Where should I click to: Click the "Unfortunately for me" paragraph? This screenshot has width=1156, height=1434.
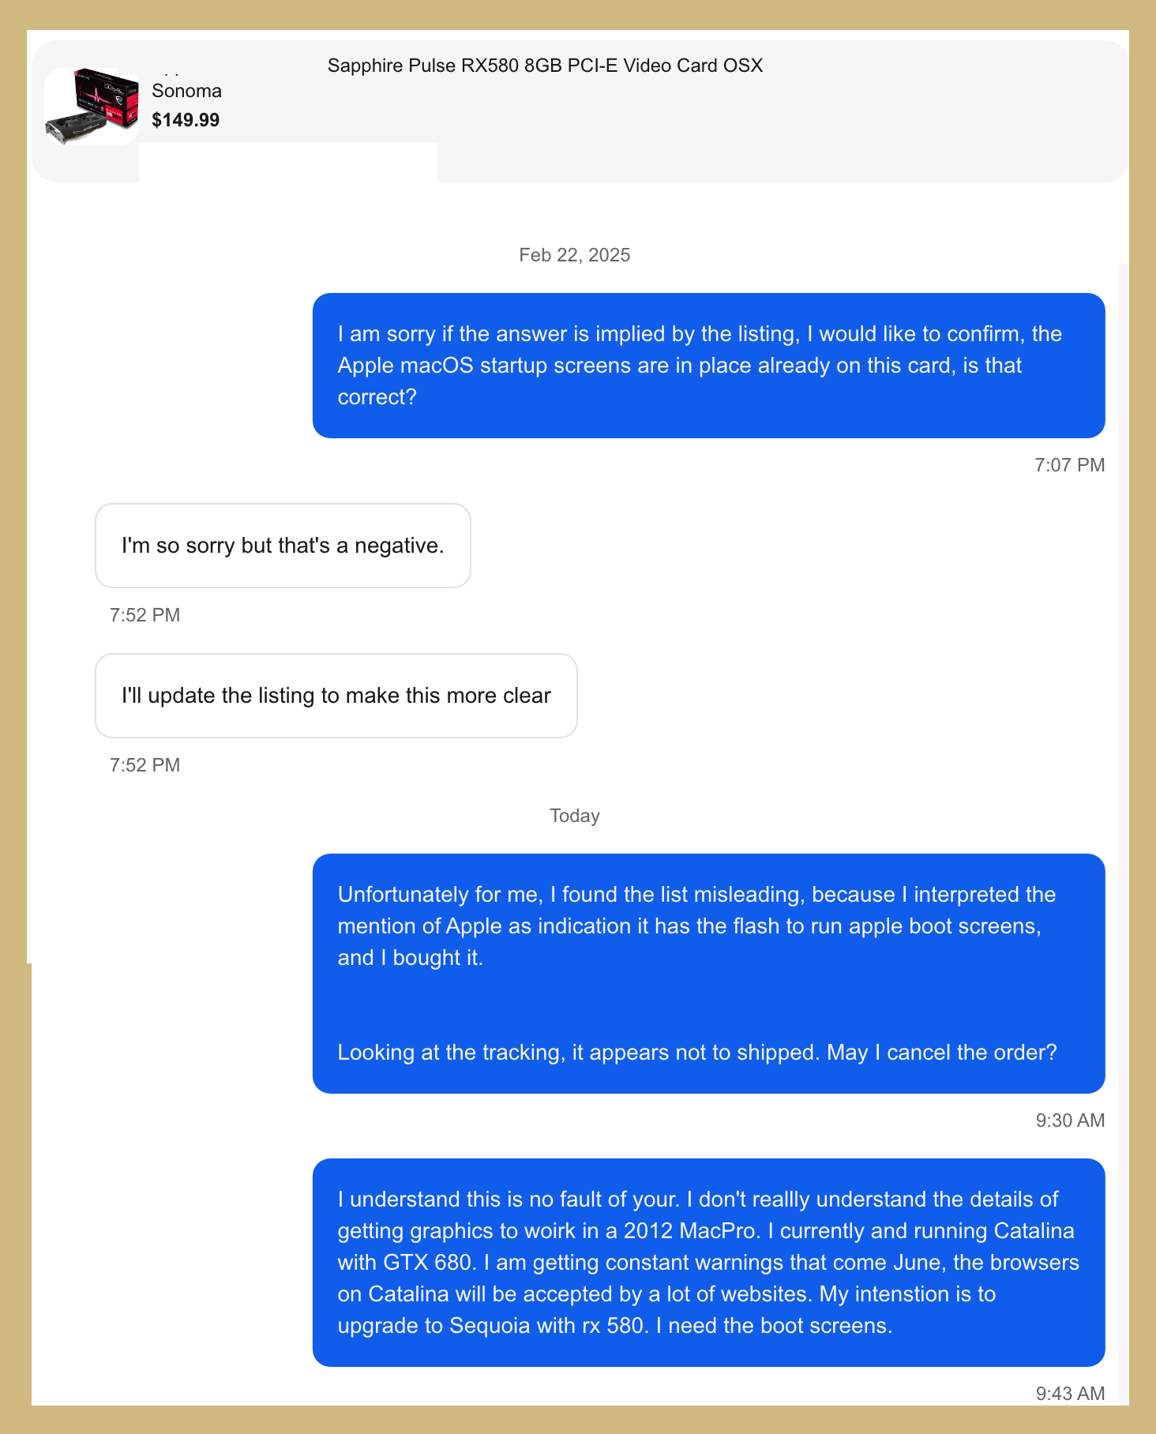tap(696, 925)
